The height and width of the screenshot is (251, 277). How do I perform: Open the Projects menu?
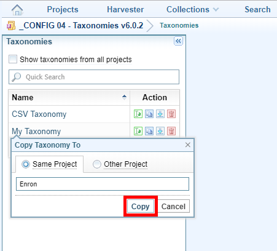pos(63,9)
